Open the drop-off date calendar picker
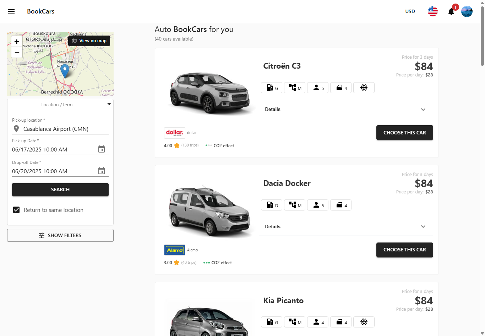Viewport: 485px width, 336px height. click(102, 171)
